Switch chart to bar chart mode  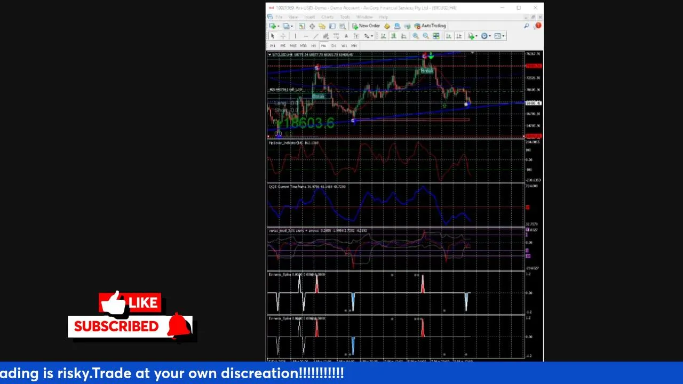[383, 36]
